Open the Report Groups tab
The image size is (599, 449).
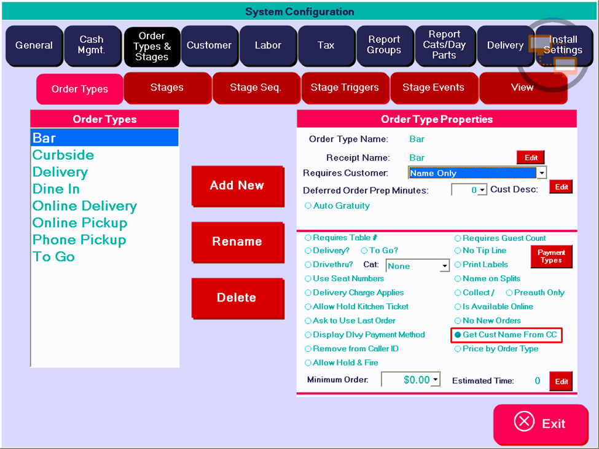tap(384, 45)
